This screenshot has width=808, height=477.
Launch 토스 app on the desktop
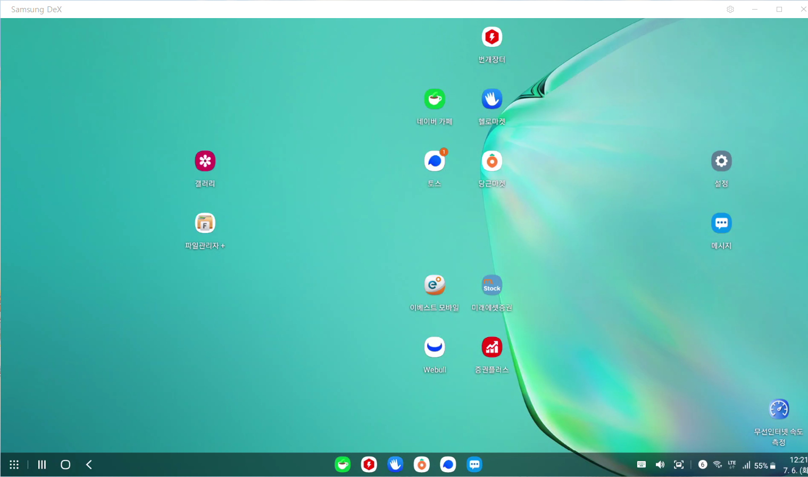pyautogui.click(x=435, y=161)
